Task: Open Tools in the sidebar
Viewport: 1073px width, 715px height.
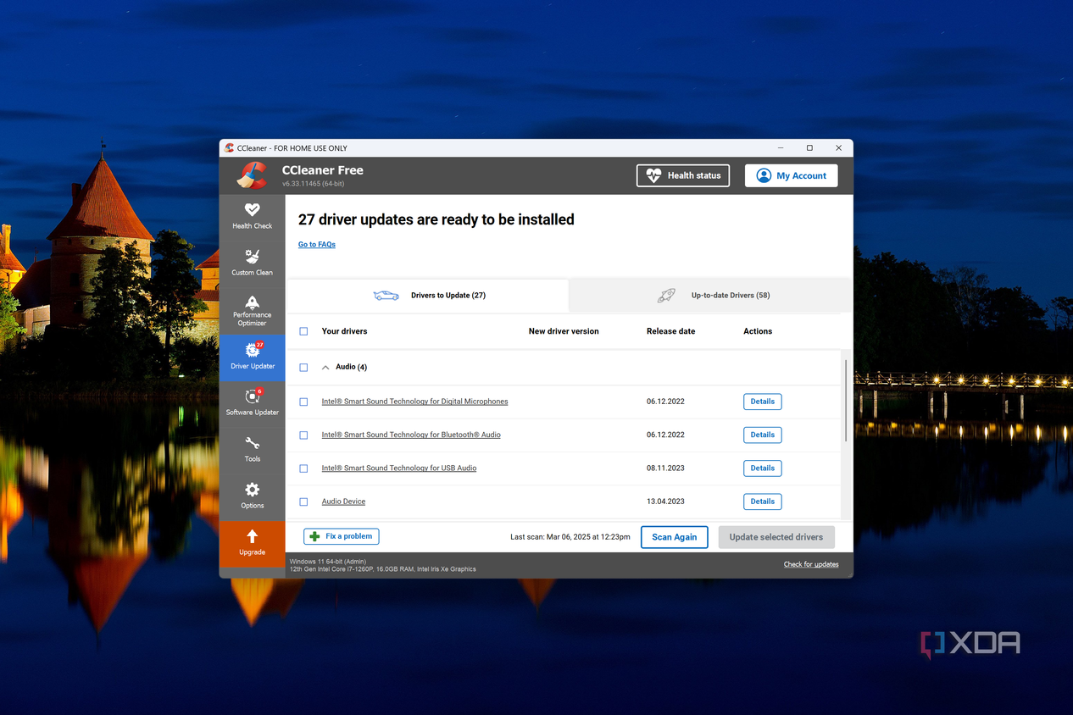Action: [x=252, y=450]
